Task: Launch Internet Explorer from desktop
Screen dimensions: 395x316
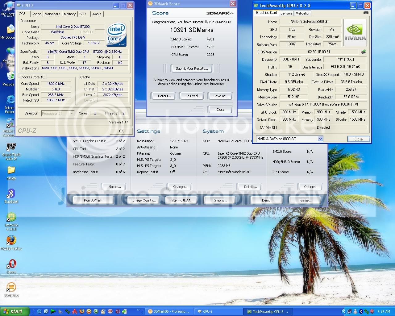Action: pos(10,104)
